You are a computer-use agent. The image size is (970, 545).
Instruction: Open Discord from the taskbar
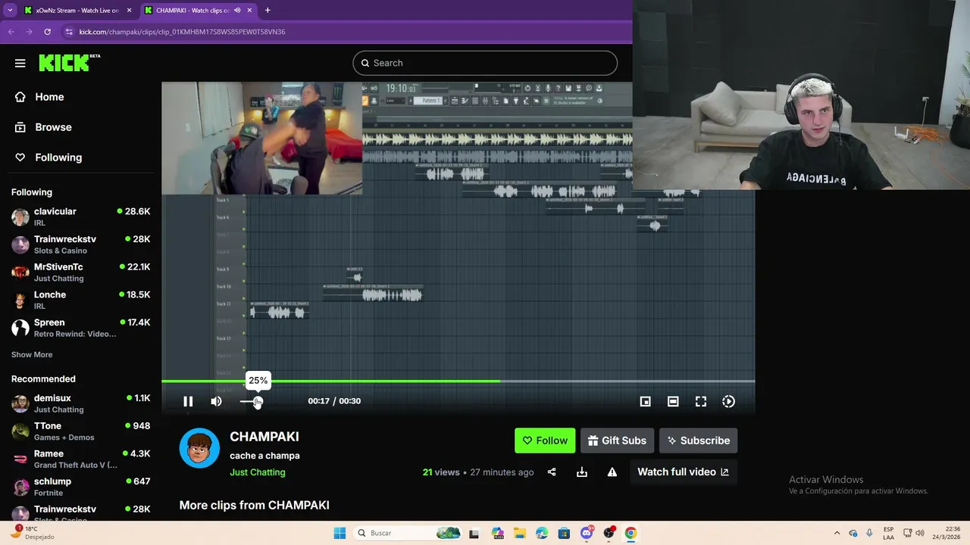point(587,533)
